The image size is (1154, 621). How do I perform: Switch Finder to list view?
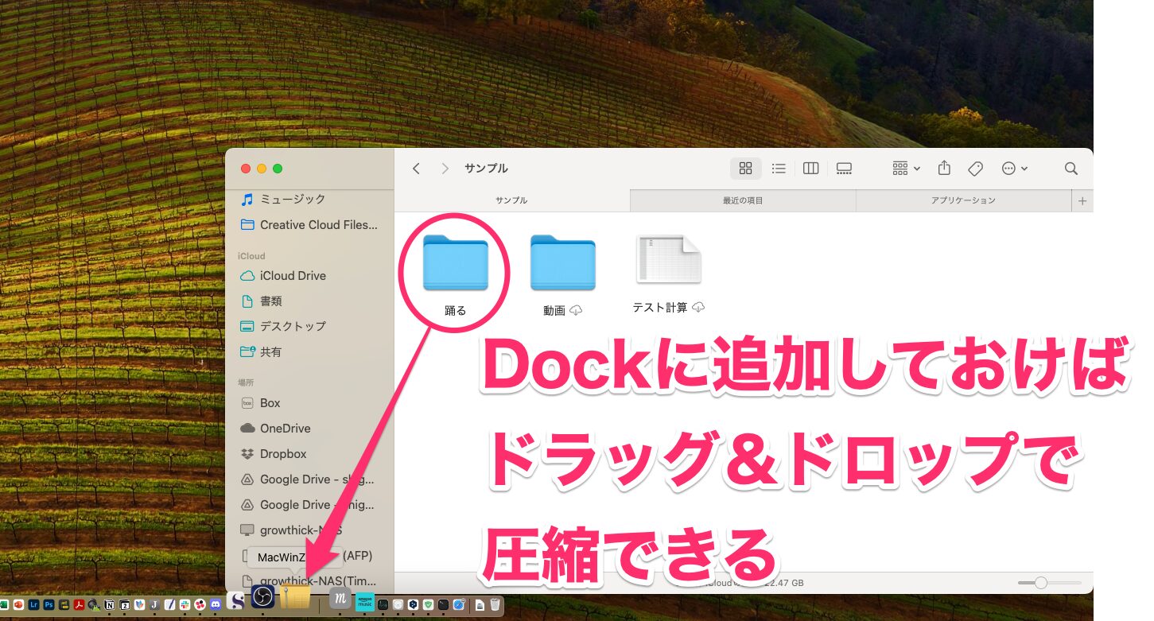coord(778,168)
